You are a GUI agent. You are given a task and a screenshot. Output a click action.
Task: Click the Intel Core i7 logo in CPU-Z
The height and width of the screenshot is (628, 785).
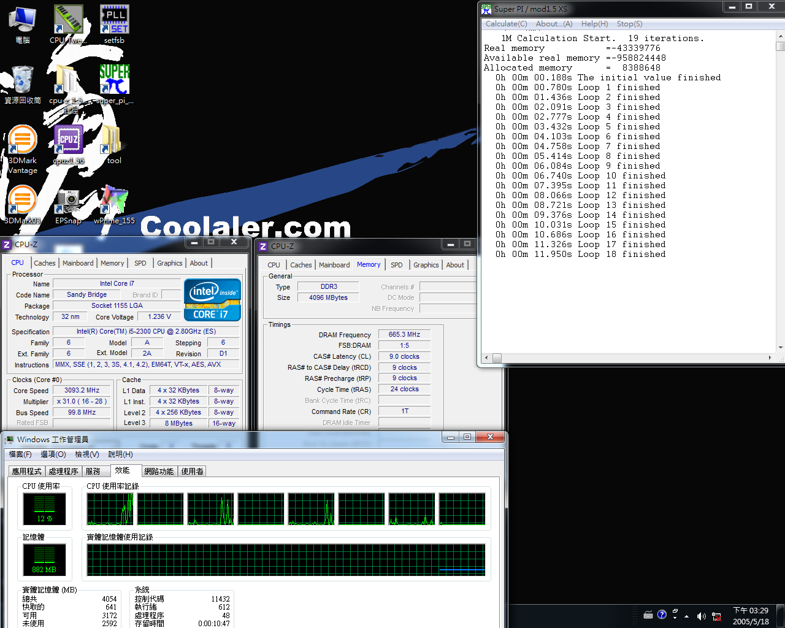tap(213, 300)
